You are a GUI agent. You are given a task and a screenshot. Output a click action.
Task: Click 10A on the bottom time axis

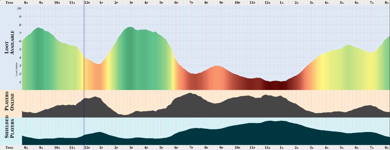pyautogui.click(x=57, y=147)
